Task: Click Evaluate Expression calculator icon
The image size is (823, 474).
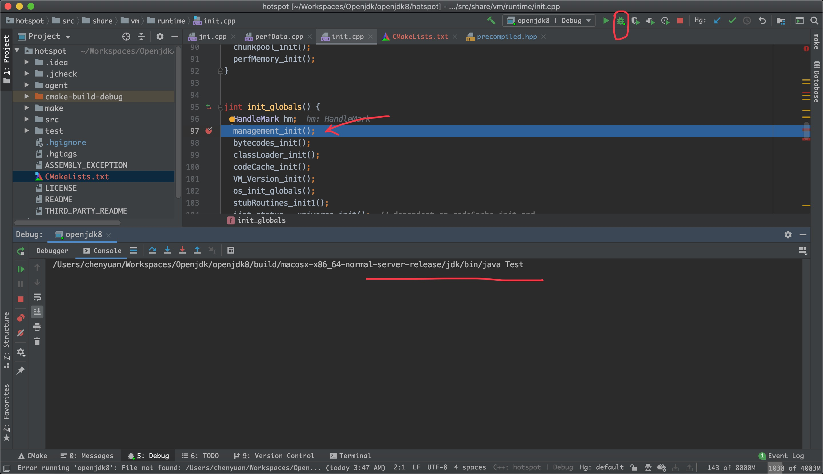Action: (231, 250)
